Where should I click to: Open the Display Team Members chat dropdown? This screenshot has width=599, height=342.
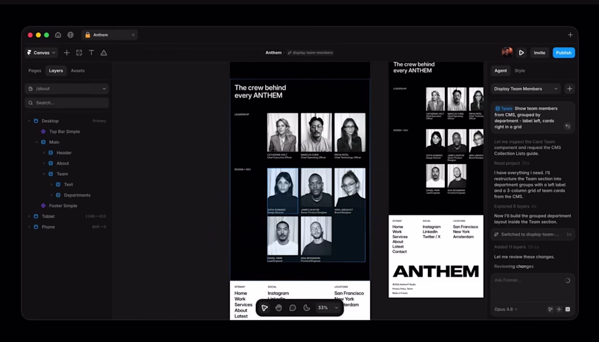coord(525,89)
